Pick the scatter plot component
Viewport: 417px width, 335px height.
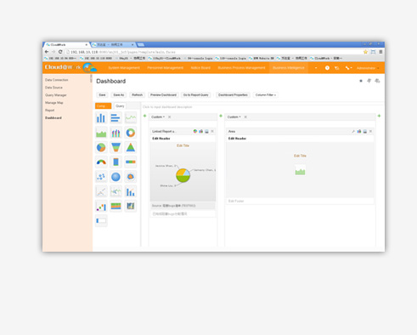pos(101,177)
